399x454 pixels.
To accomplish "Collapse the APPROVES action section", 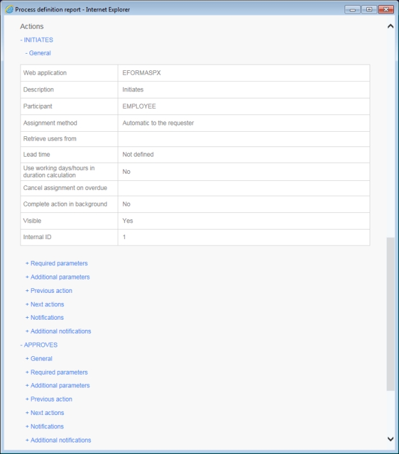I will pyautogui.click(x=39, y=345).
